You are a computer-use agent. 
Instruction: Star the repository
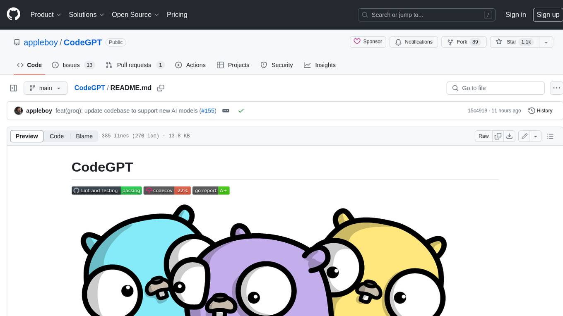514,42
